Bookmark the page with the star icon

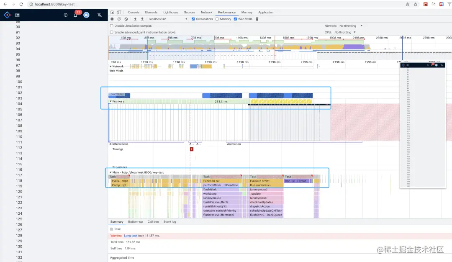click(416, 4)
